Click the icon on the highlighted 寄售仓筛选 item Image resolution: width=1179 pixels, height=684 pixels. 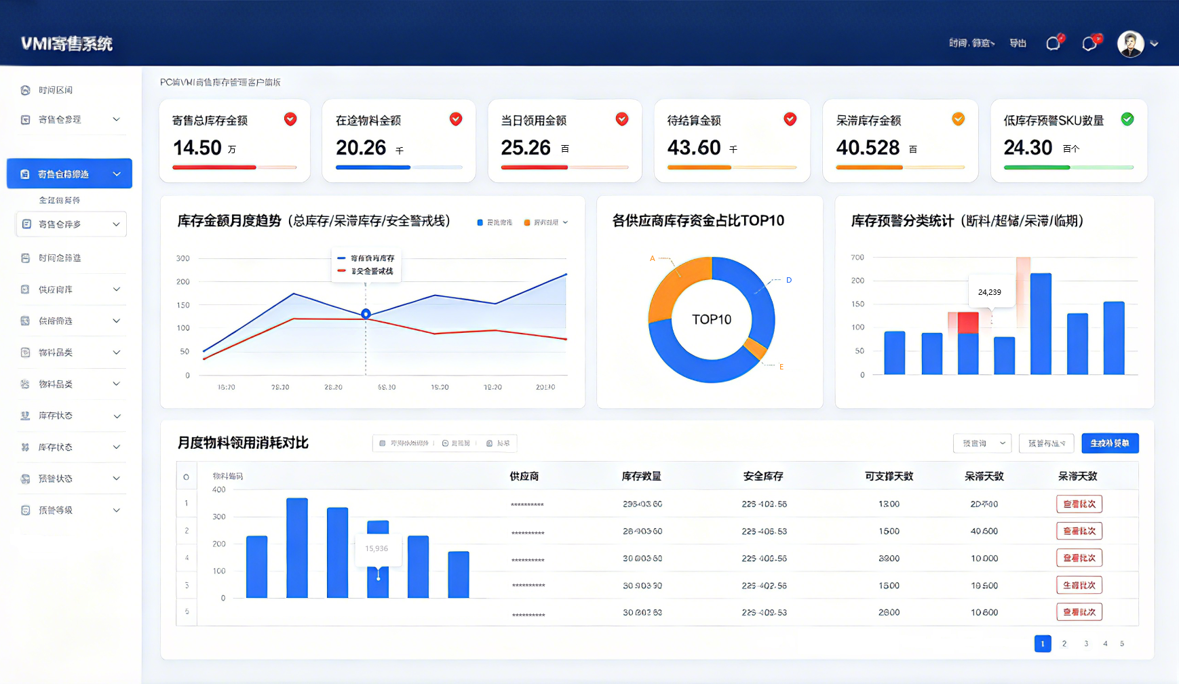(25, 174)
